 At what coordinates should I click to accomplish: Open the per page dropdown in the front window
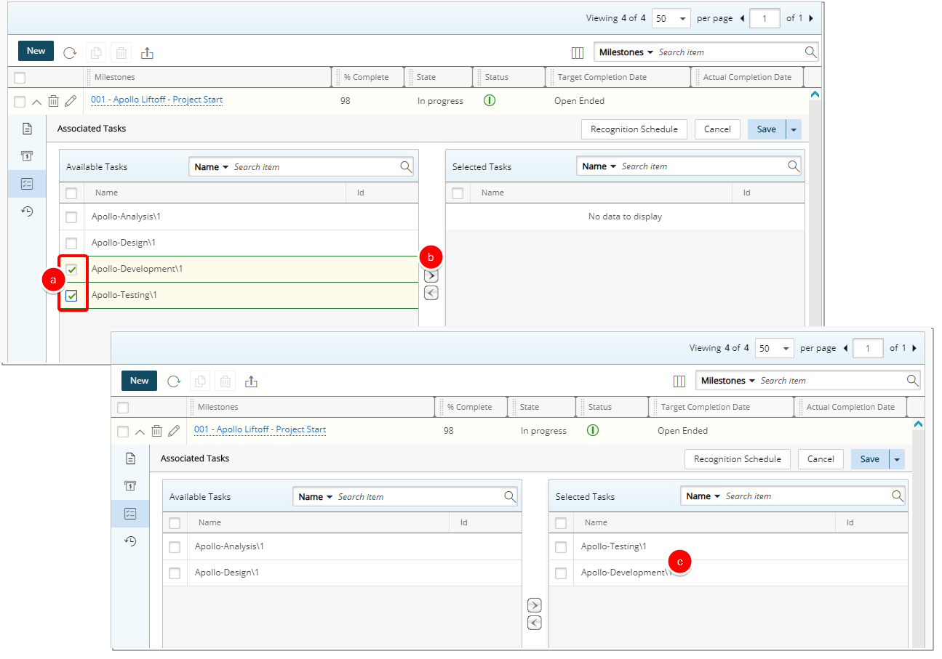[774, 348]
